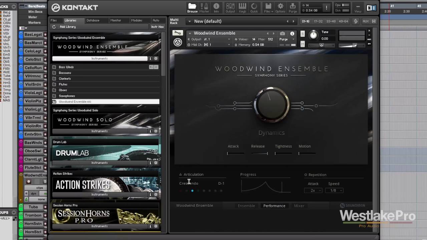Viewport: 427px width, 240px height.
Task: Open settings gear for Session Horns Pro
Action: coord(156,226)
